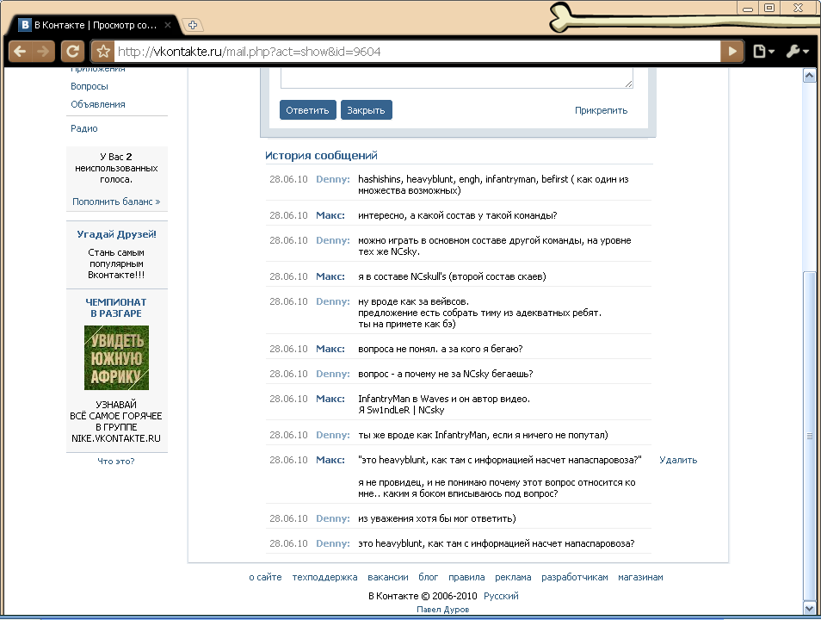821x620 pixels.
Task: Open the Павел Дуров footer link
Action: 443,609
